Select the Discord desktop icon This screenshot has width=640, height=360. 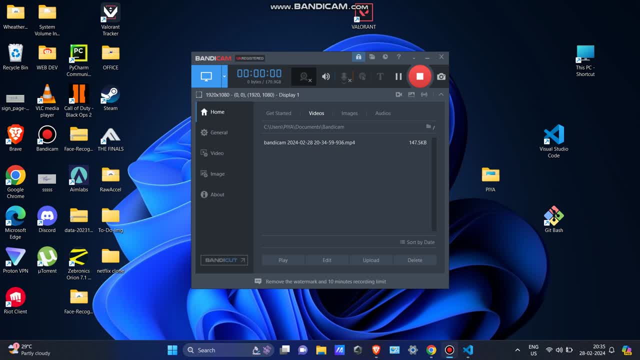click(x=47, y=220)
